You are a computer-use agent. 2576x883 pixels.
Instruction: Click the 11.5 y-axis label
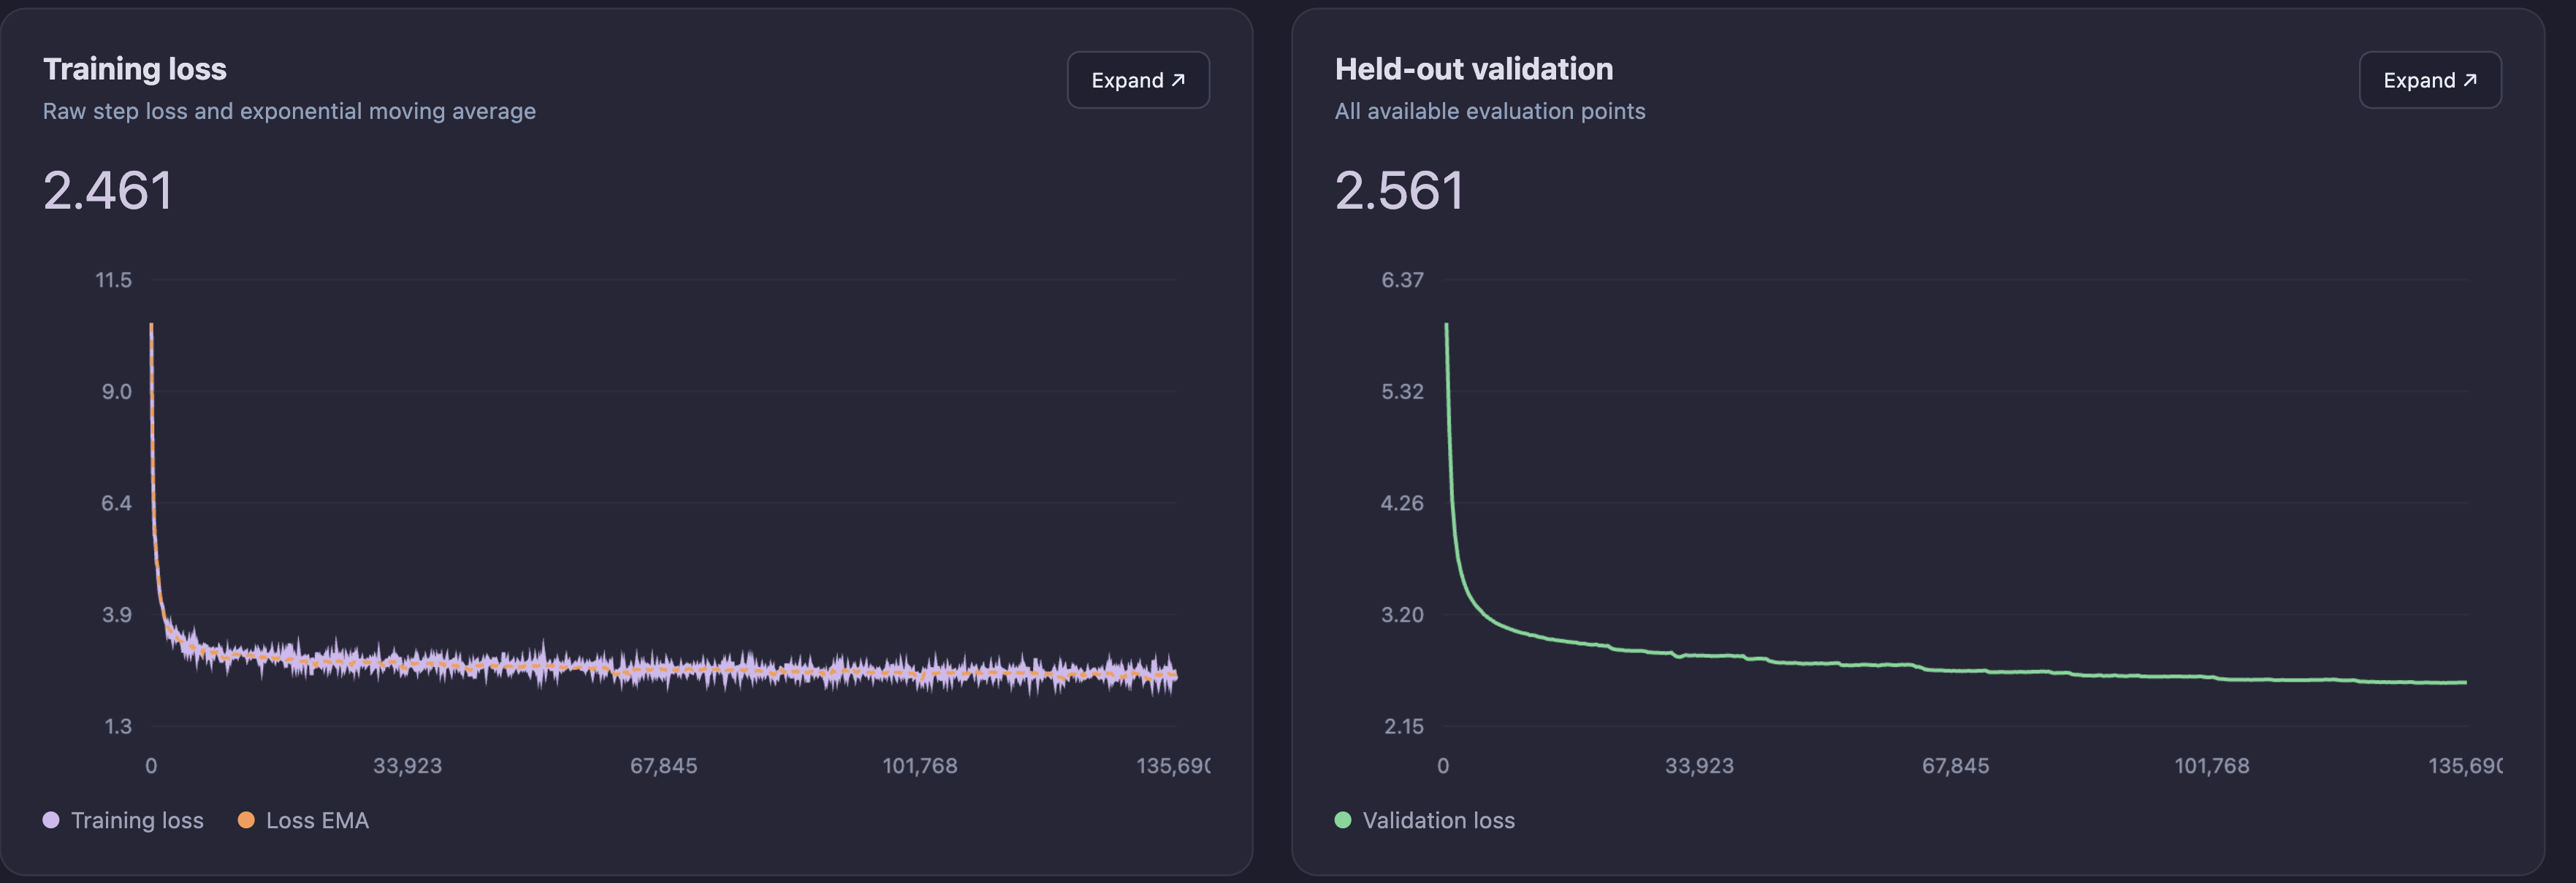tap(113, 279)
